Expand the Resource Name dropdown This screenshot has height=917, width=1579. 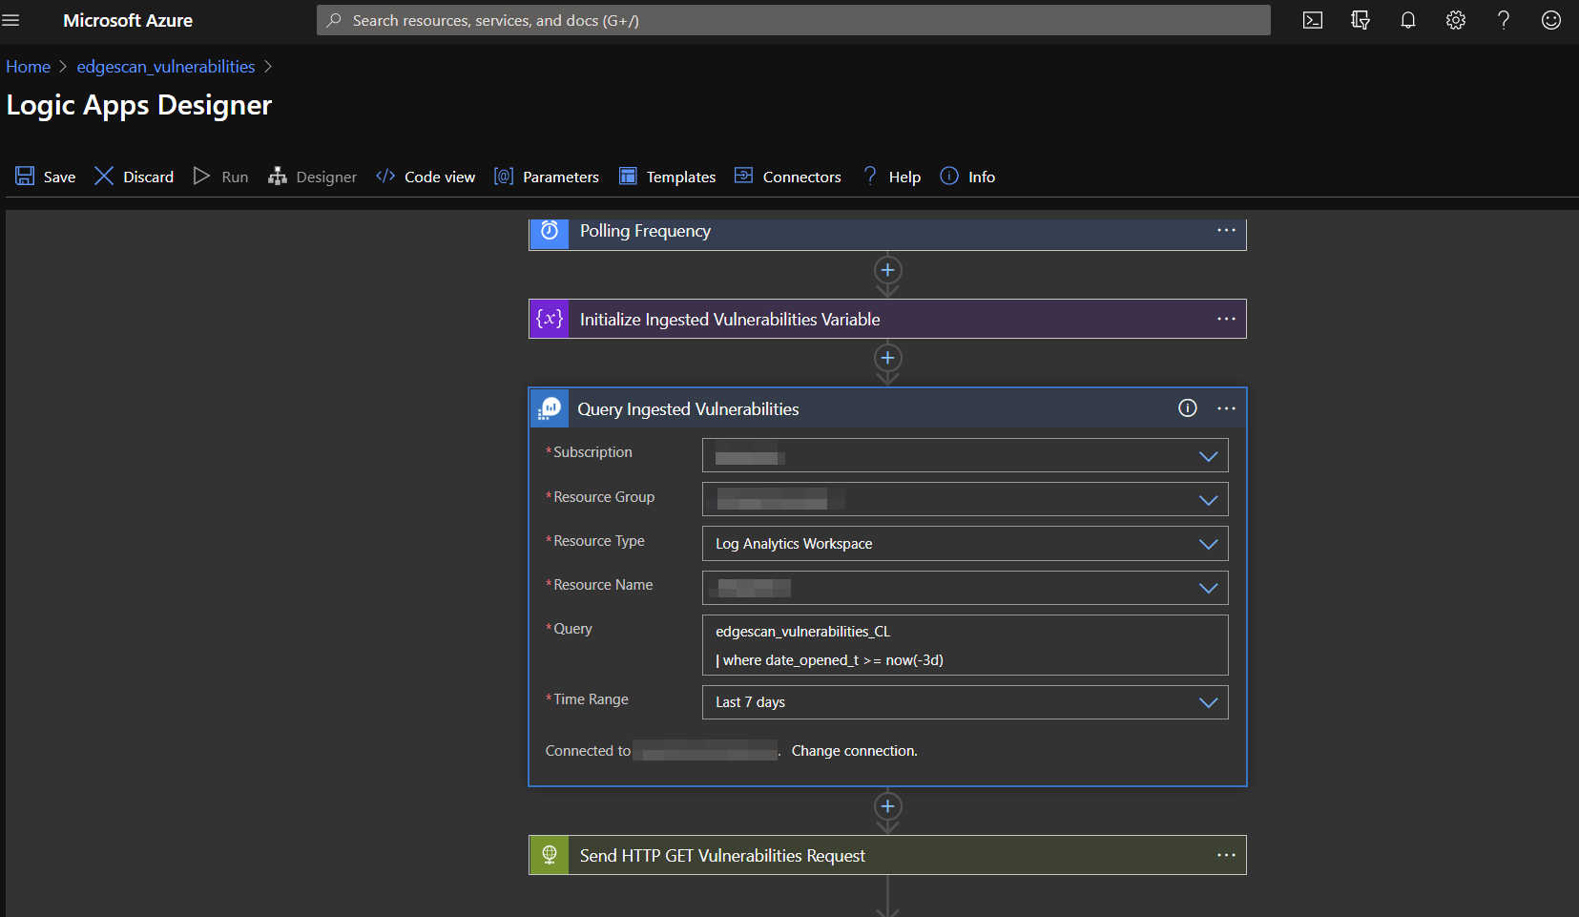(x=1208, y=588)
